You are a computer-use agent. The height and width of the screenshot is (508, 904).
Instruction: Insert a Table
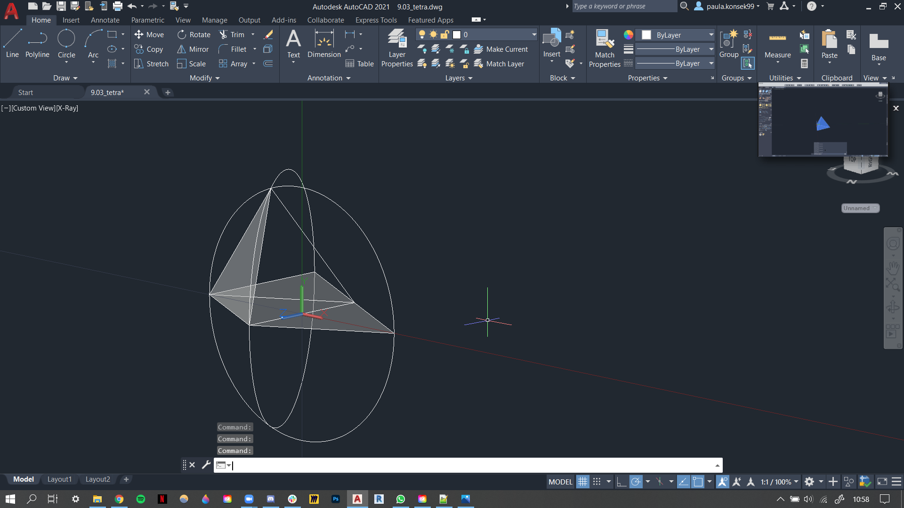[359, 63]
